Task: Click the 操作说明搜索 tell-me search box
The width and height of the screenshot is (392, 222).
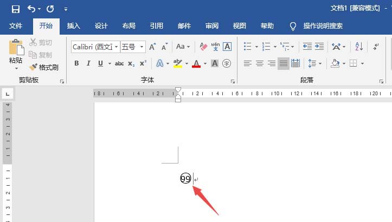Action: click(323, 26)
